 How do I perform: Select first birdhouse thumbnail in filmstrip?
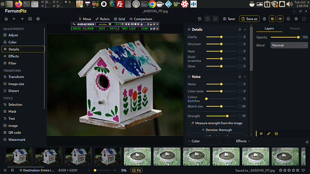[x=19, y=157]
